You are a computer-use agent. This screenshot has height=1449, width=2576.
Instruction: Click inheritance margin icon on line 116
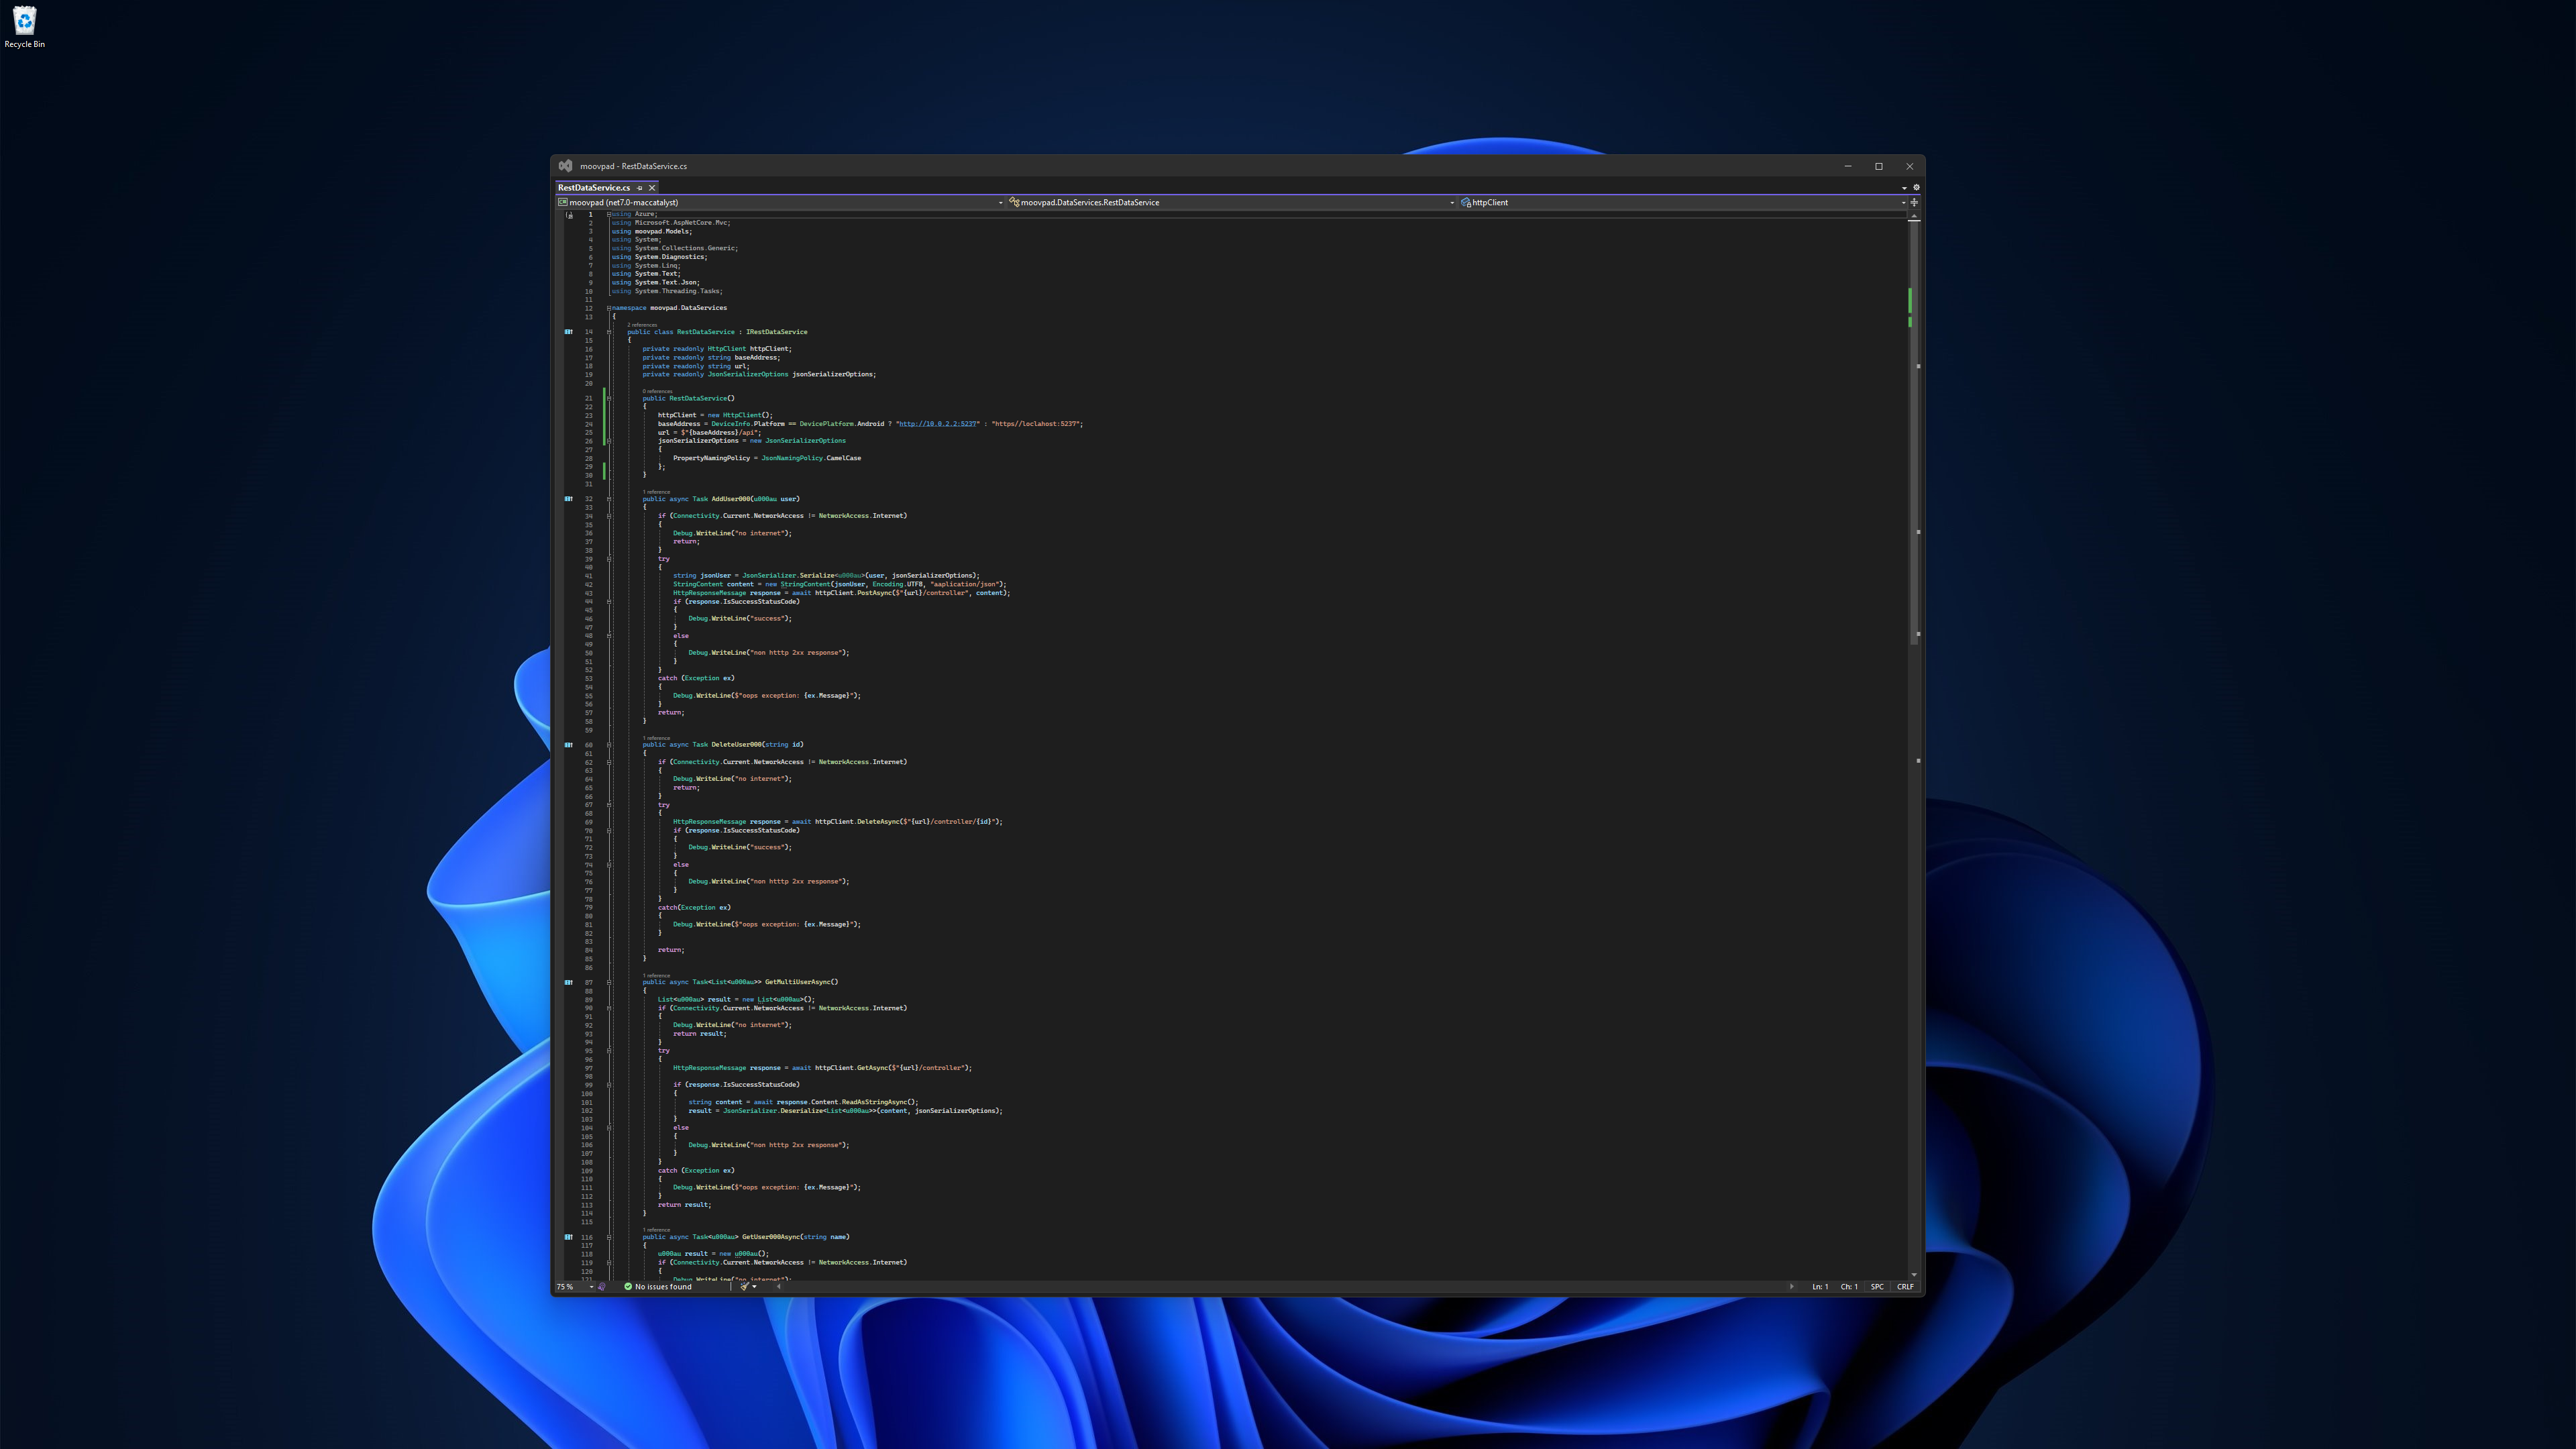(569, 1237)
